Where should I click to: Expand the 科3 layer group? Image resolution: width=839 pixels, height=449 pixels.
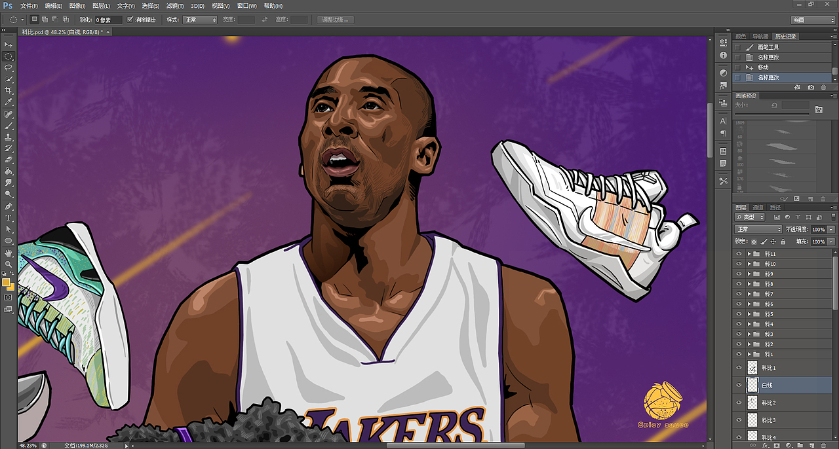point(749,334)
